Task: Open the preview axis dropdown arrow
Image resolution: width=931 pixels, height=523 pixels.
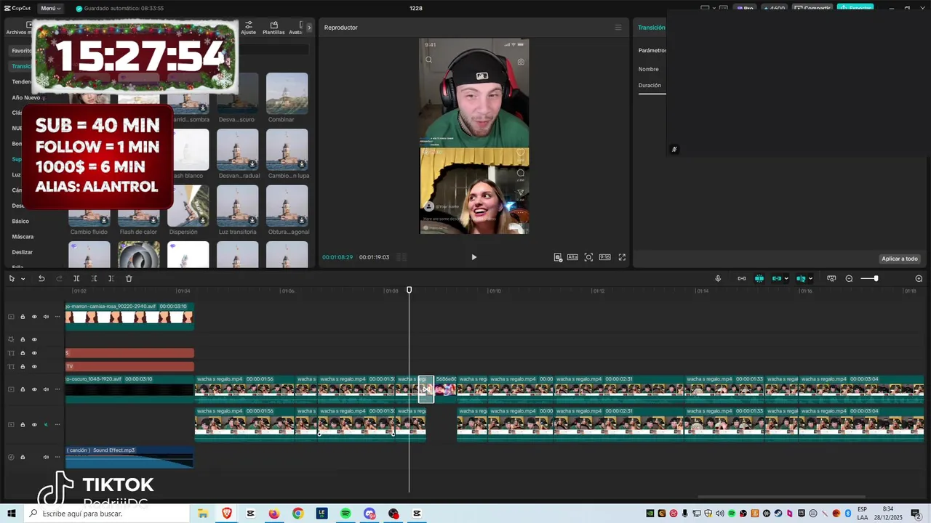Action: (x=810, y=279)
